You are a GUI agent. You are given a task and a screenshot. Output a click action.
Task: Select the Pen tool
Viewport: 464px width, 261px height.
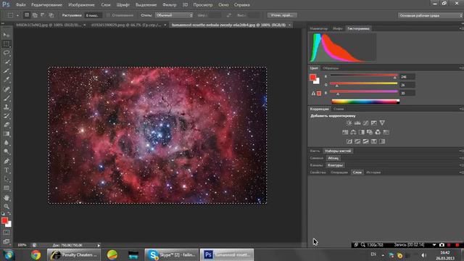7,161
